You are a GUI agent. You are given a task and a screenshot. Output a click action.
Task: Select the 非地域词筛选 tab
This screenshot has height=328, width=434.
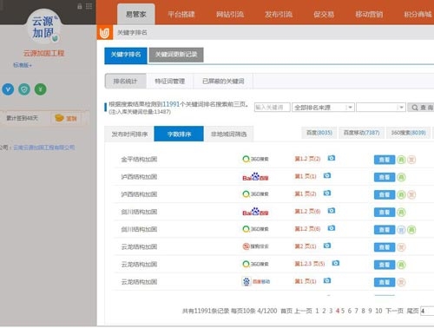coord(228,134)
